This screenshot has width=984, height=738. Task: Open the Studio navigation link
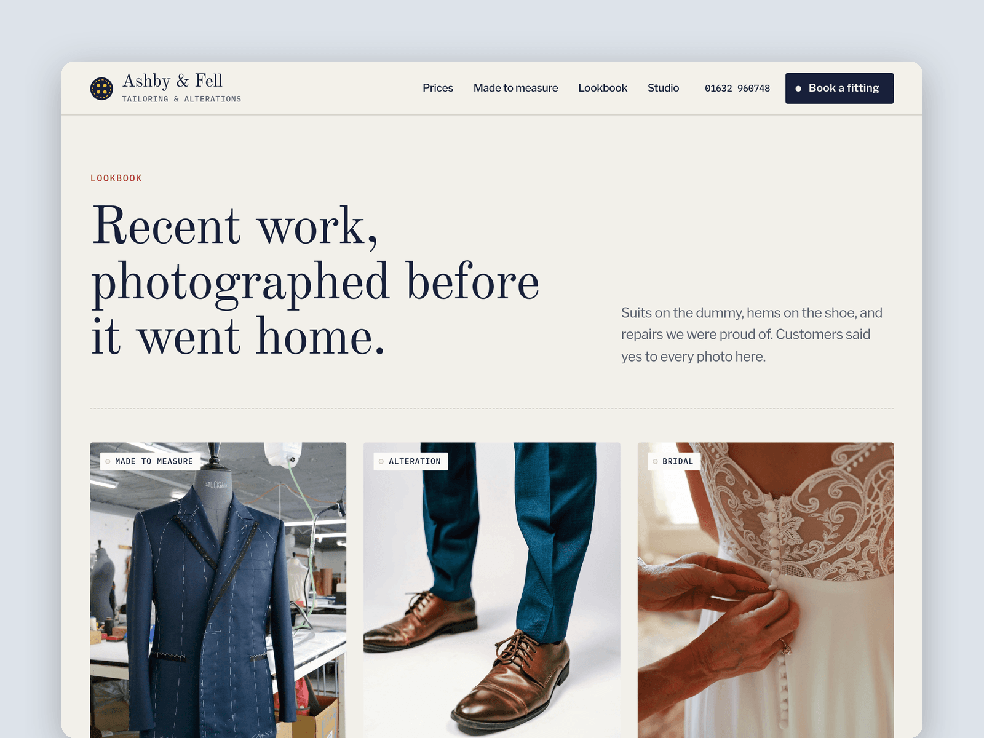tap(663, 88)
